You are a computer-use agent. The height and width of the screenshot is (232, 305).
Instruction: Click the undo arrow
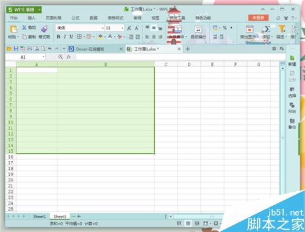[50, 49]
